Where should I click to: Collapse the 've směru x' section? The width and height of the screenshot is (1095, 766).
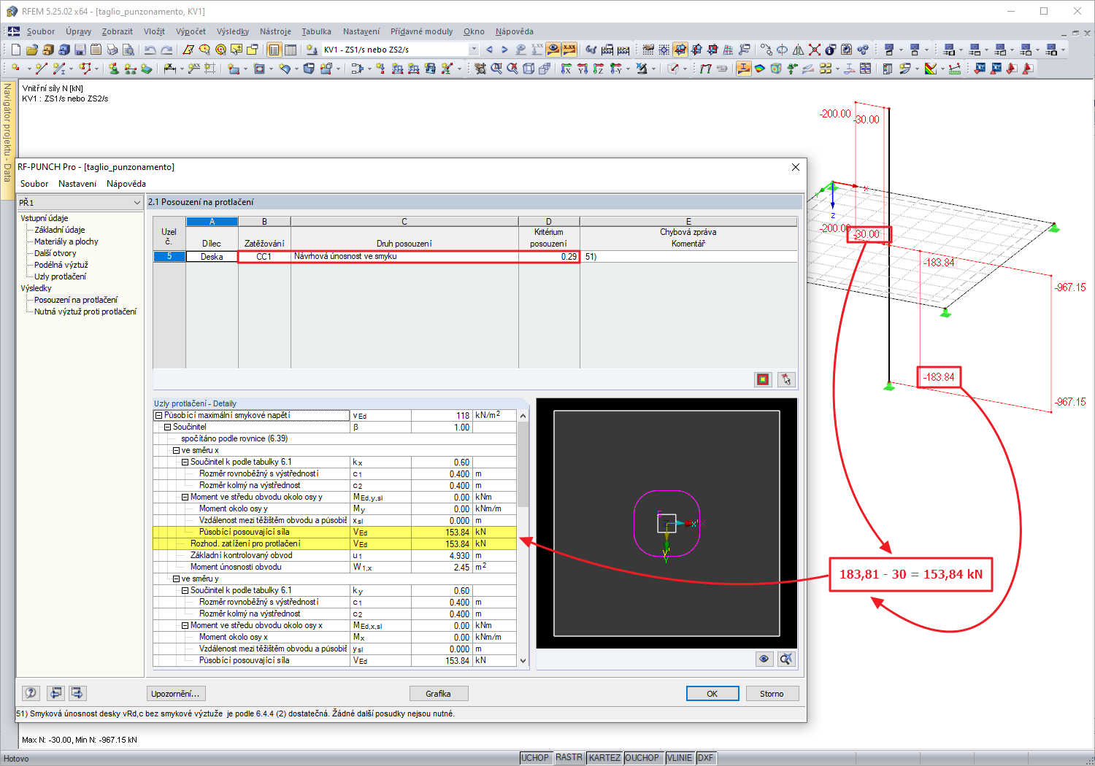(176, 450)
